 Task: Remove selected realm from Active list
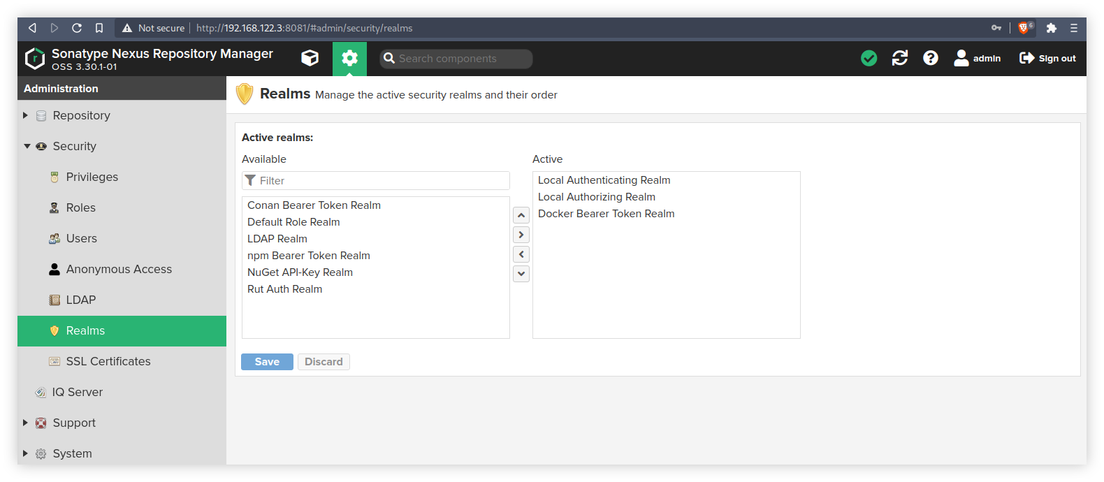click(521, 254)
